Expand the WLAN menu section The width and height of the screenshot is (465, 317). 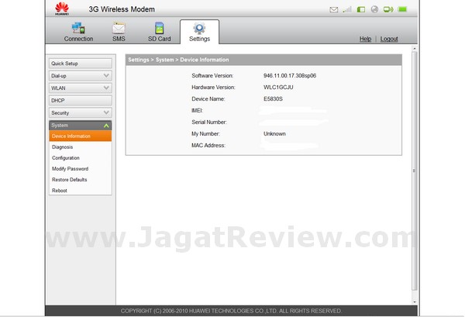click(80, 88)
